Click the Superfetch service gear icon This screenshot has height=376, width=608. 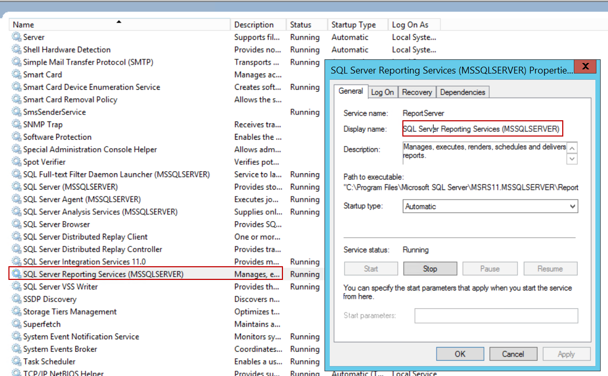click(17, 325)
